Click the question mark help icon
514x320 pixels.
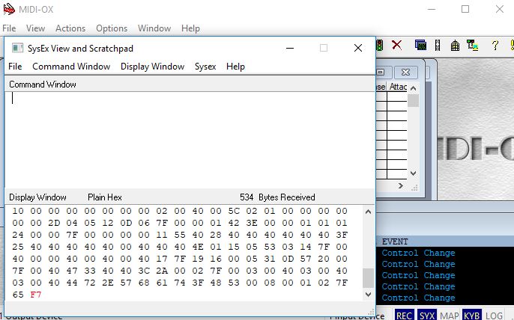pyautogui.click(x=495, y=45)
